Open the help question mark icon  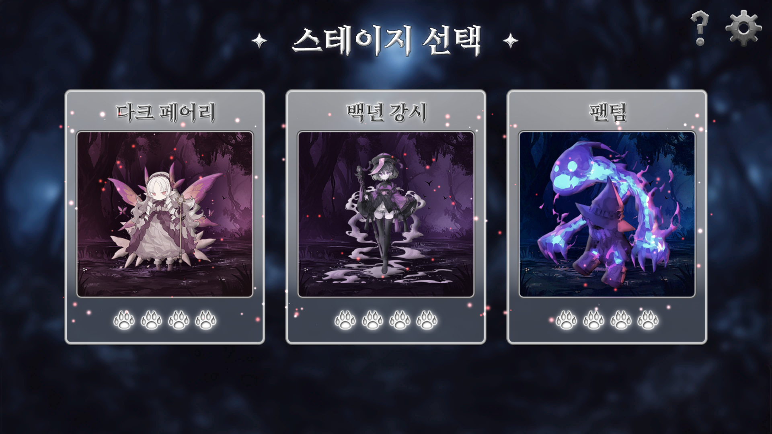(700, 28)
